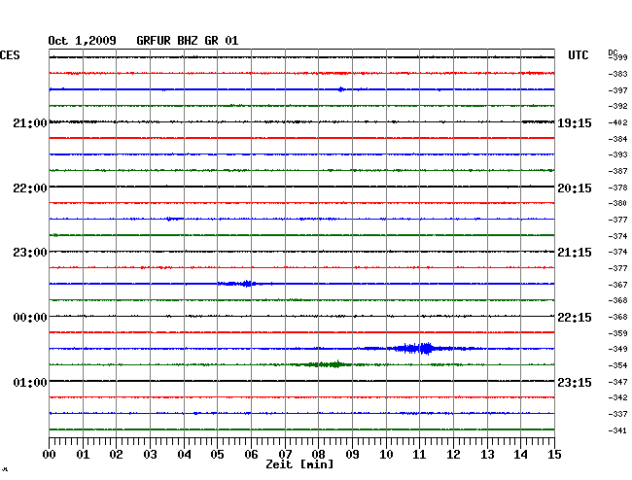632x480 pixels.
Task: Select the DC offset value '-349'
Action: 617,349
